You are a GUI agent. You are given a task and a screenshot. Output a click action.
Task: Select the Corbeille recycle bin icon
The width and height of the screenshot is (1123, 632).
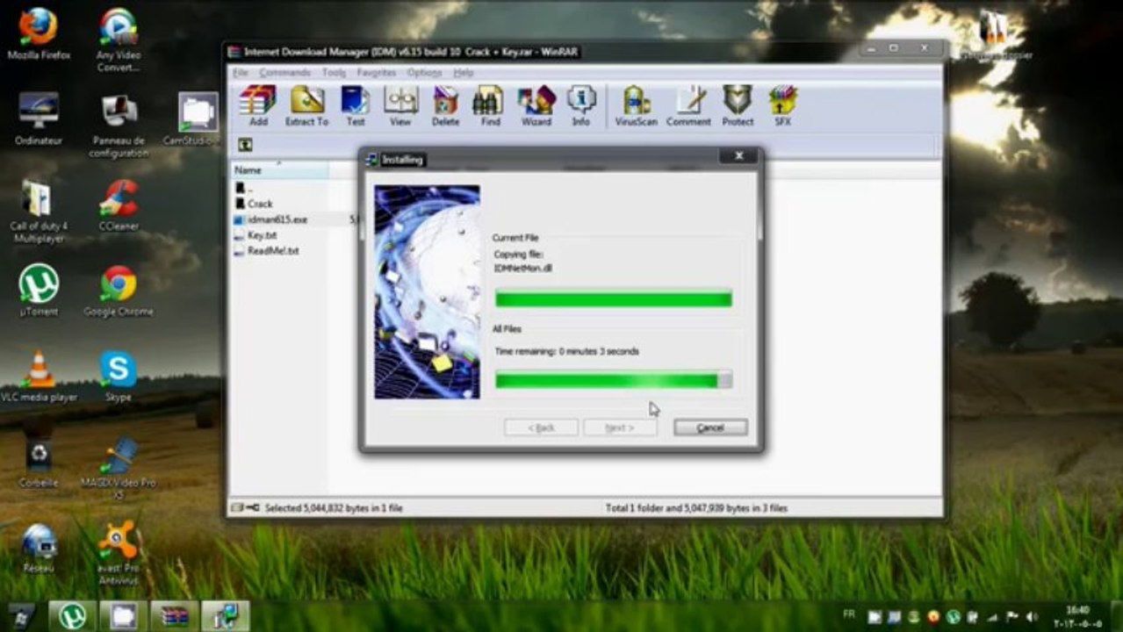[x=38, y=463]
